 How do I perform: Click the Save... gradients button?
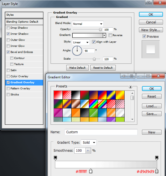coord(152,114)
